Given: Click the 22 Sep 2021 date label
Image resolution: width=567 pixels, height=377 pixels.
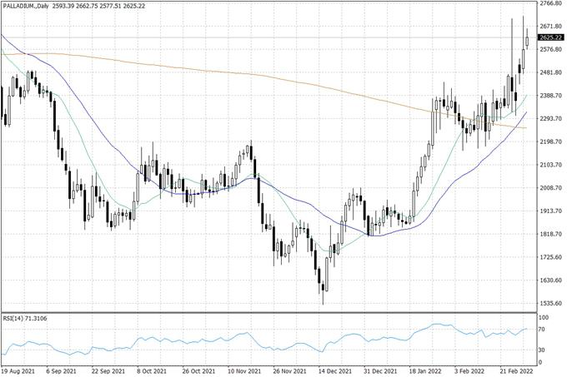Looking at the screenshot, I should coord(108,372).
